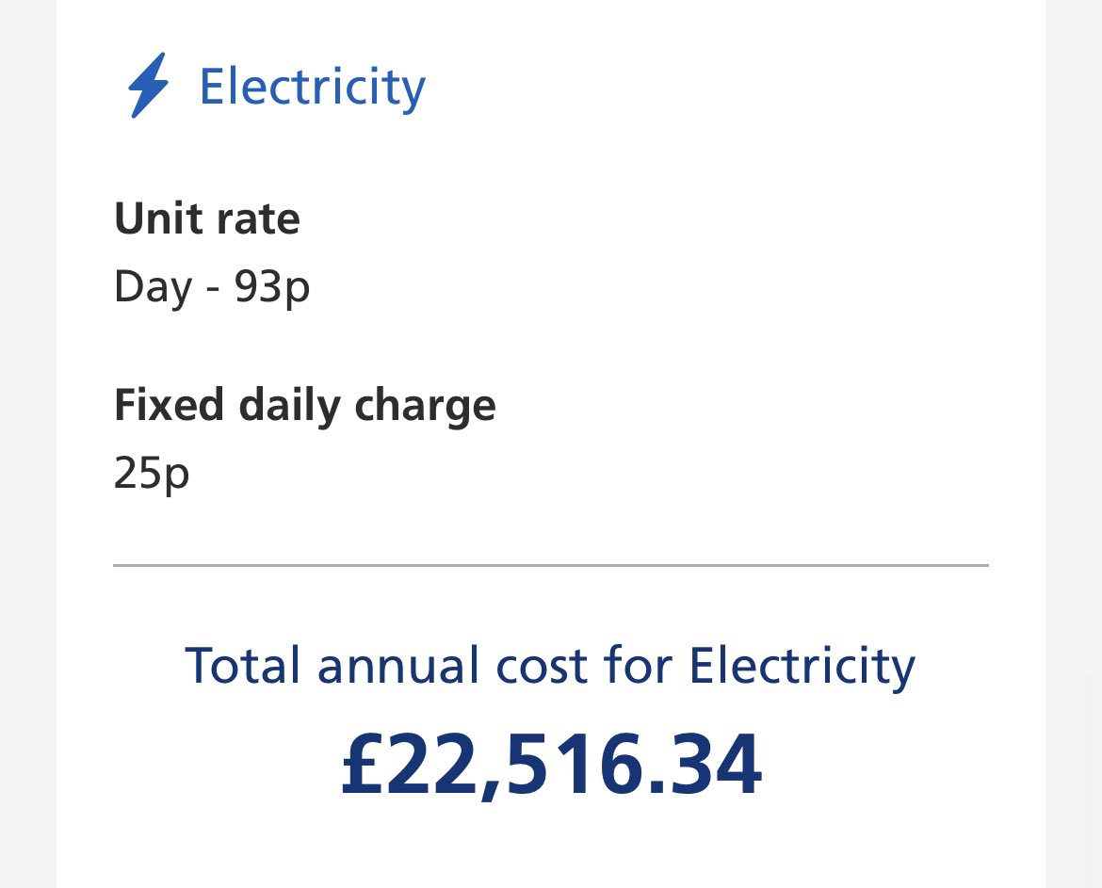Select the Electricity heading text
The height and width of the screenshot is (888, 1102).
click(x=313, y=88)
